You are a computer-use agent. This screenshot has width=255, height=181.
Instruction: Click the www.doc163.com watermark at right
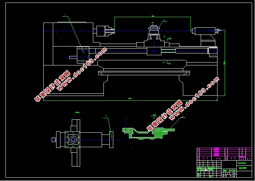click(183, 104)
